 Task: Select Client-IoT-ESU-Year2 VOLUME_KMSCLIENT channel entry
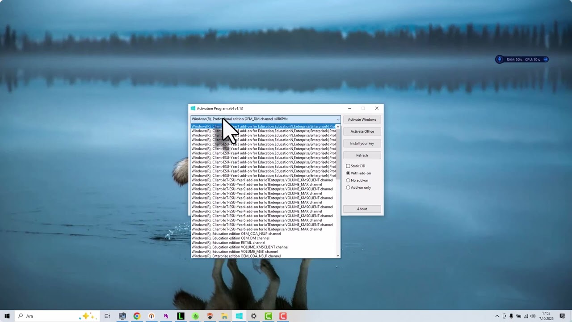[263, 189]
